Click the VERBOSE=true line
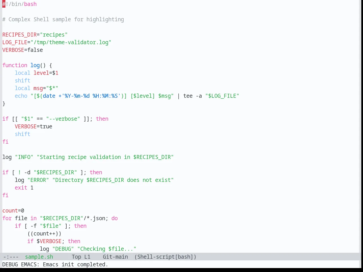Viewport: 363px width, 272px height. coord(33,127)
